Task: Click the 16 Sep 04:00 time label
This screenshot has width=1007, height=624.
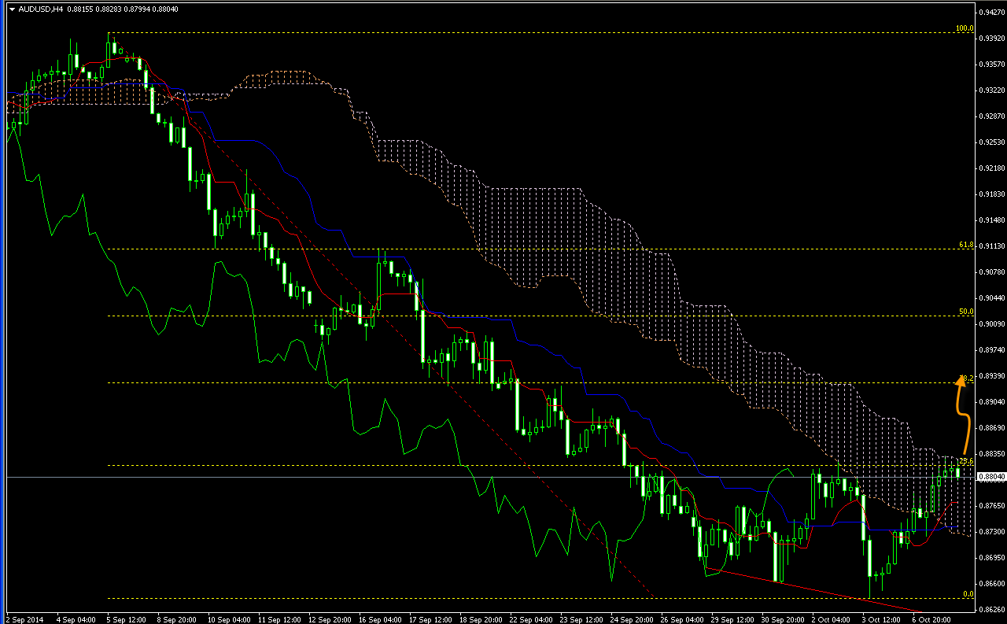Action: coord(380,619)
